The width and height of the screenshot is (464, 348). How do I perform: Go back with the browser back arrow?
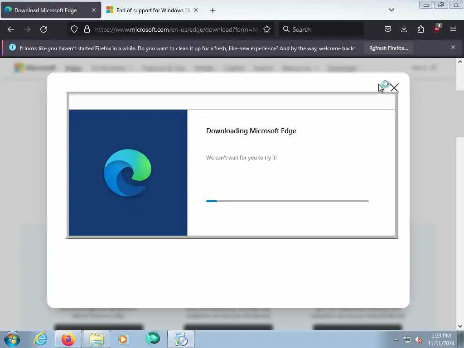11,29
